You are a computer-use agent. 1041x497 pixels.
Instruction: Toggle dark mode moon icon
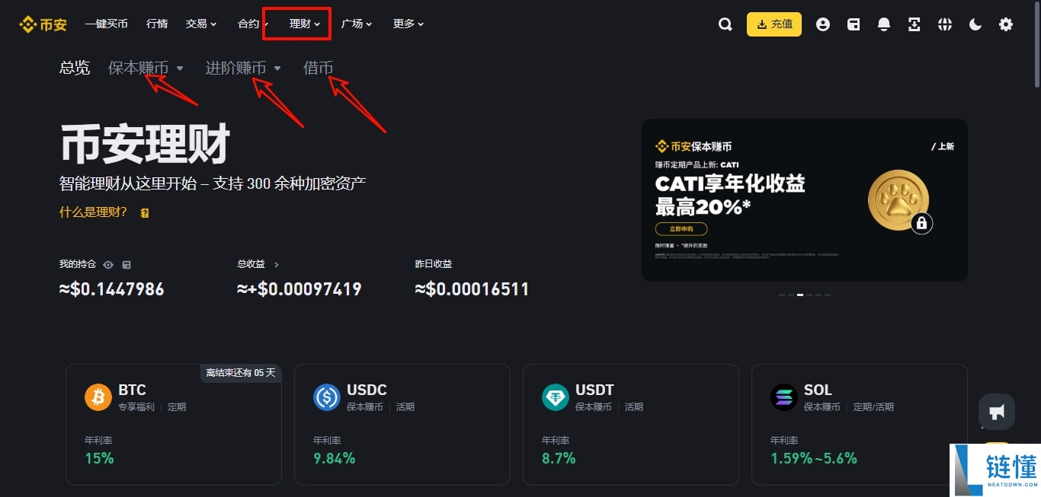975,24
